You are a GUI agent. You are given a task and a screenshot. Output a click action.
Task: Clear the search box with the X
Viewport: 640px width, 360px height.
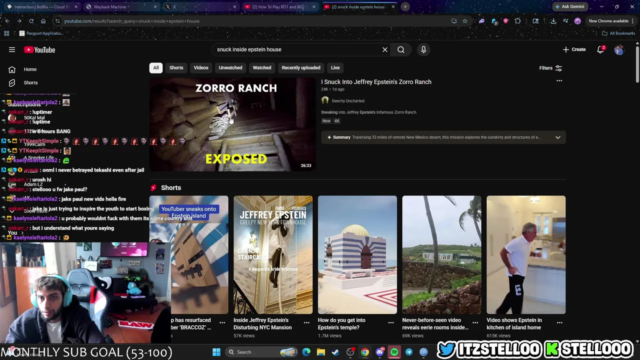[385, 49]
